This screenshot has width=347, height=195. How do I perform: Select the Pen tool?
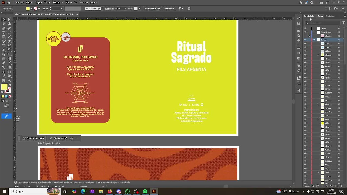4,28
